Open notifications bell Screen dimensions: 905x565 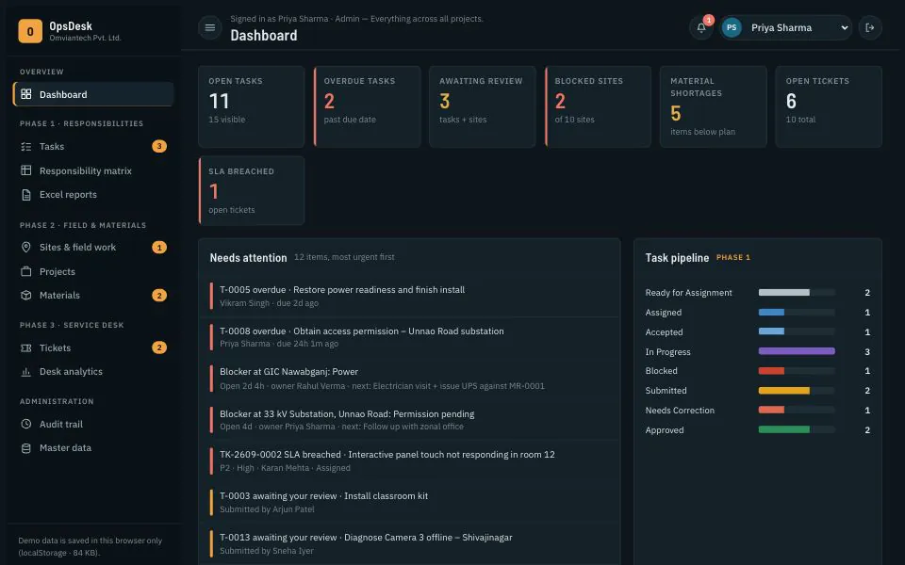click(701, 27)
